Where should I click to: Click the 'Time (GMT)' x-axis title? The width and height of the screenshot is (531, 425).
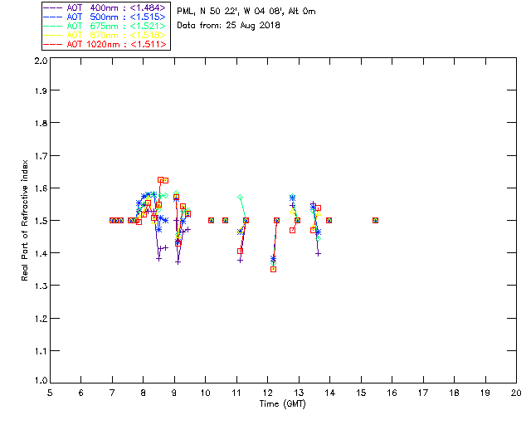click(282, 404)
